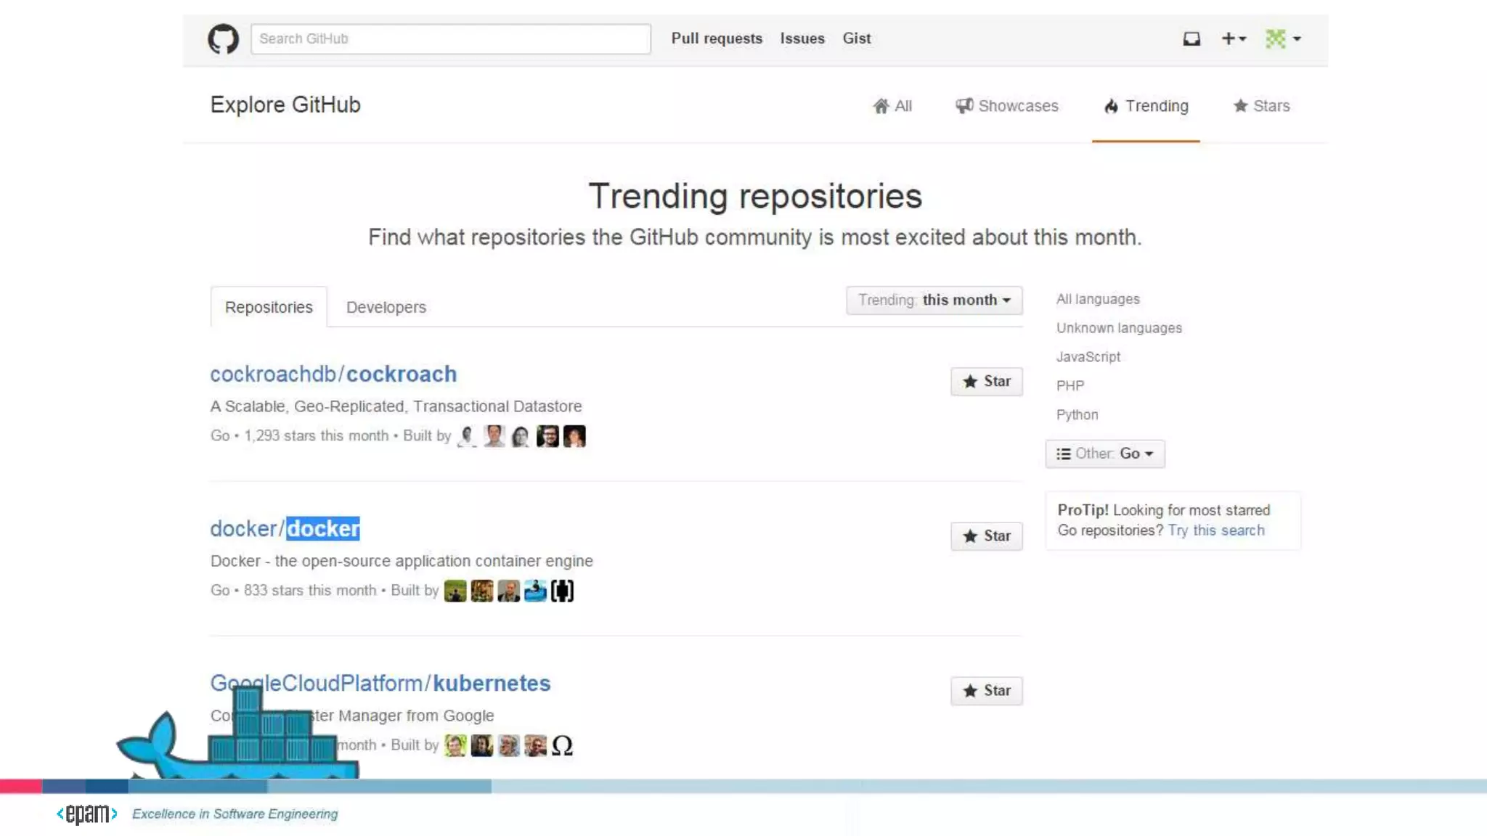Click the GitHub Octocat logo
Screen dimensions: 1487x836
point(223,38)
